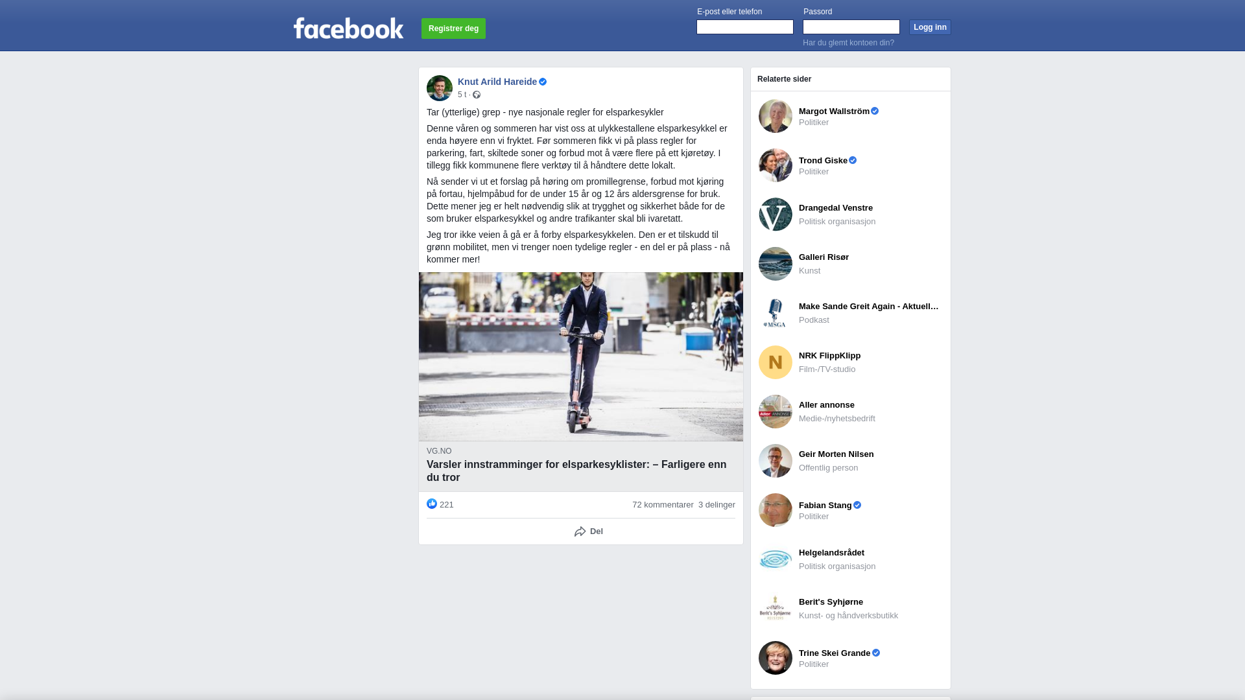Open Har du glemt kontoen din link

click(848, 43)
